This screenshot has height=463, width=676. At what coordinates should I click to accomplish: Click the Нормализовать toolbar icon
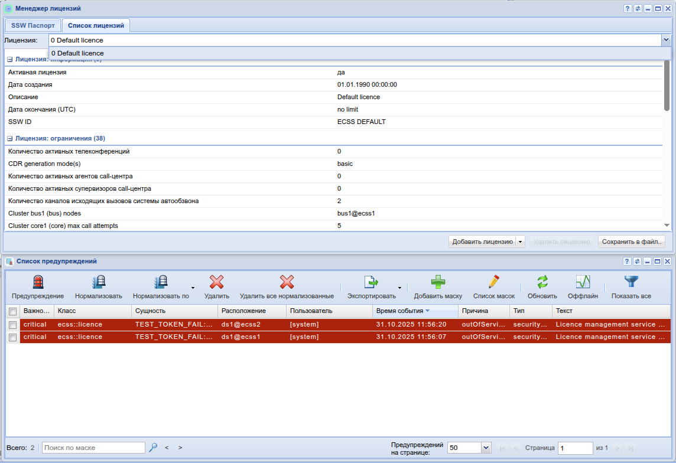pos(98,282)
